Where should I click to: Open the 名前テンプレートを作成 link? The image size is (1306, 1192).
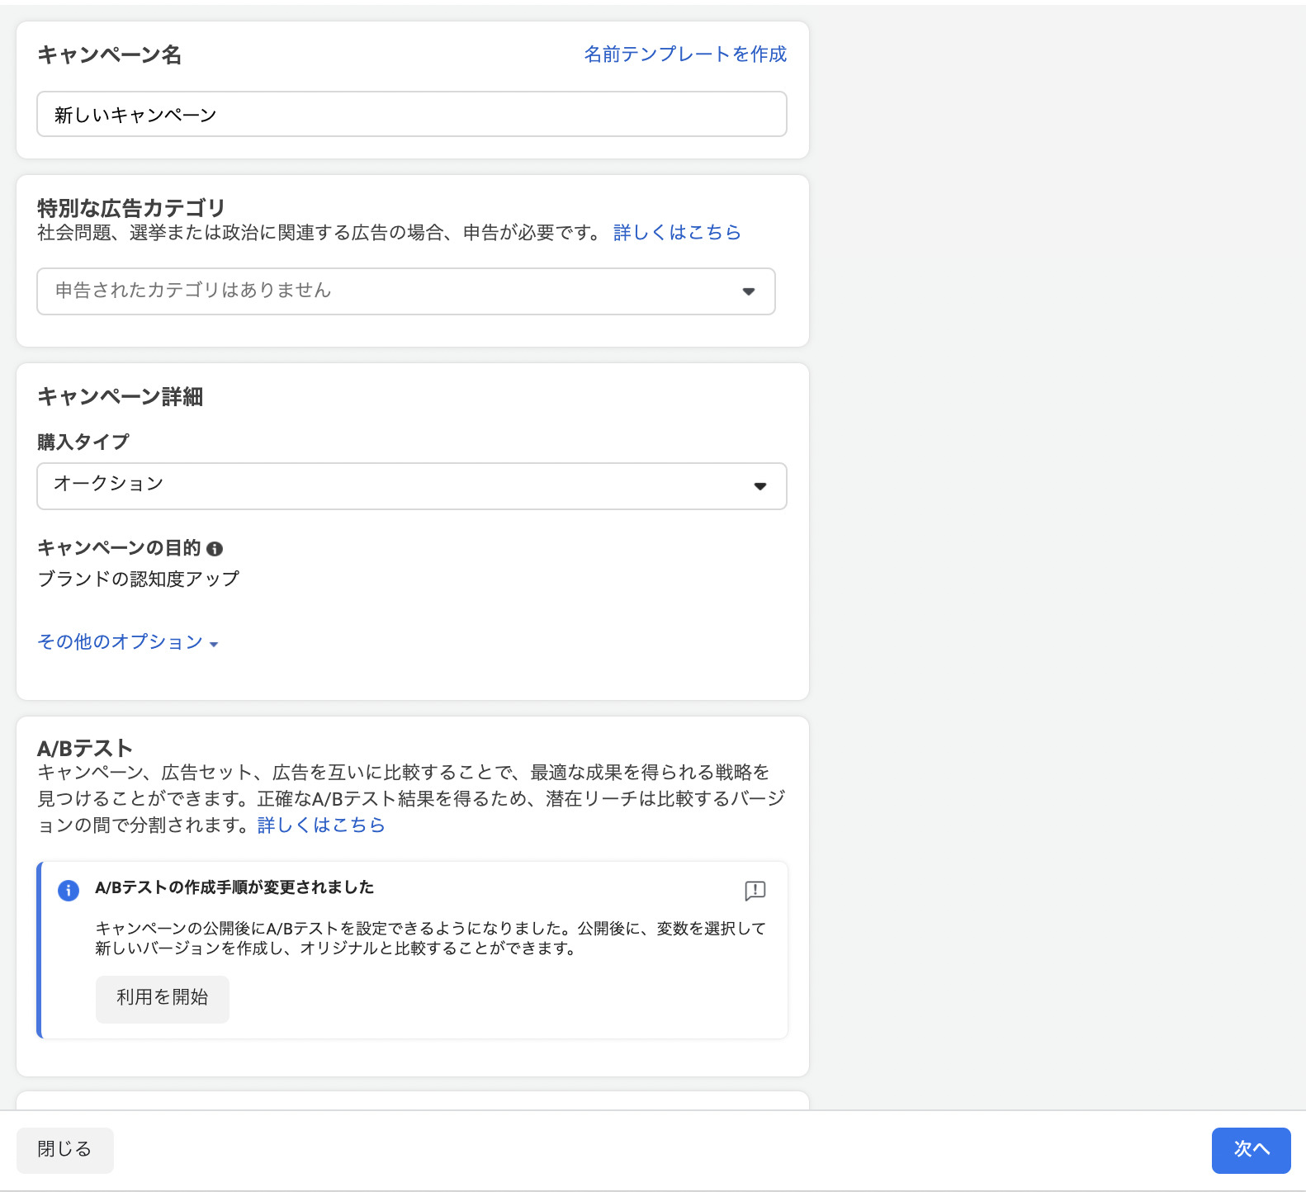click(685, 54)
